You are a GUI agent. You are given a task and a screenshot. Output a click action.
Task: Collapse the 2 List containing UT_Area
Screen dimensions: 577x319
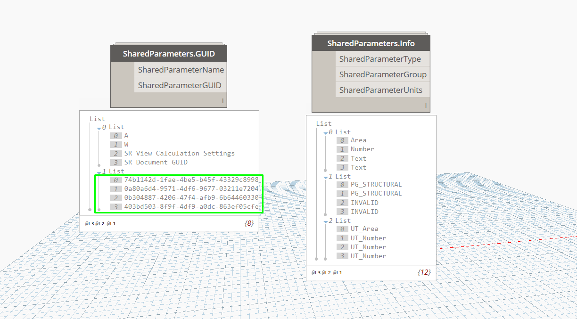(325, 221)
